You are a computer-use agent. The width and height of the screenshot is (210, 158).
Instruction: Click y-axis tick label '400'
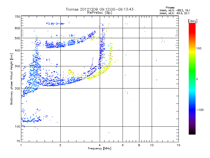point(17,50)
